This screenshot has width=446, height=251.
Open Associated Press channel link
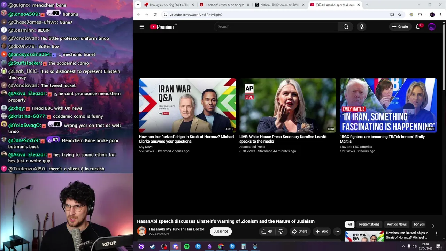pos(252,147)
